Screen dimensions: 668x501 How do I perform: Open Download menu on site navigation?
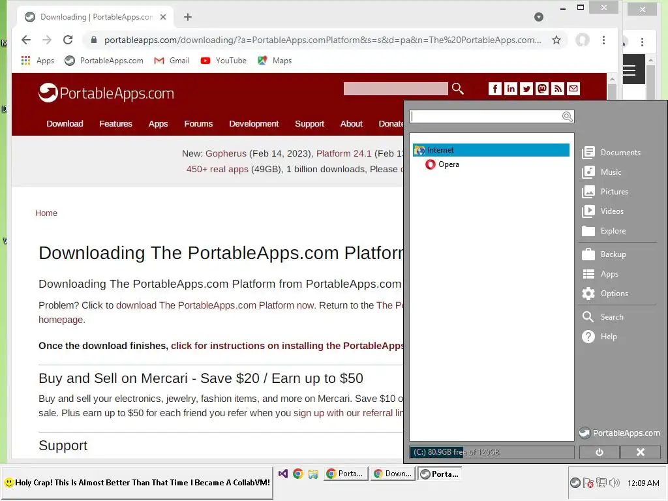click(65, 123)
